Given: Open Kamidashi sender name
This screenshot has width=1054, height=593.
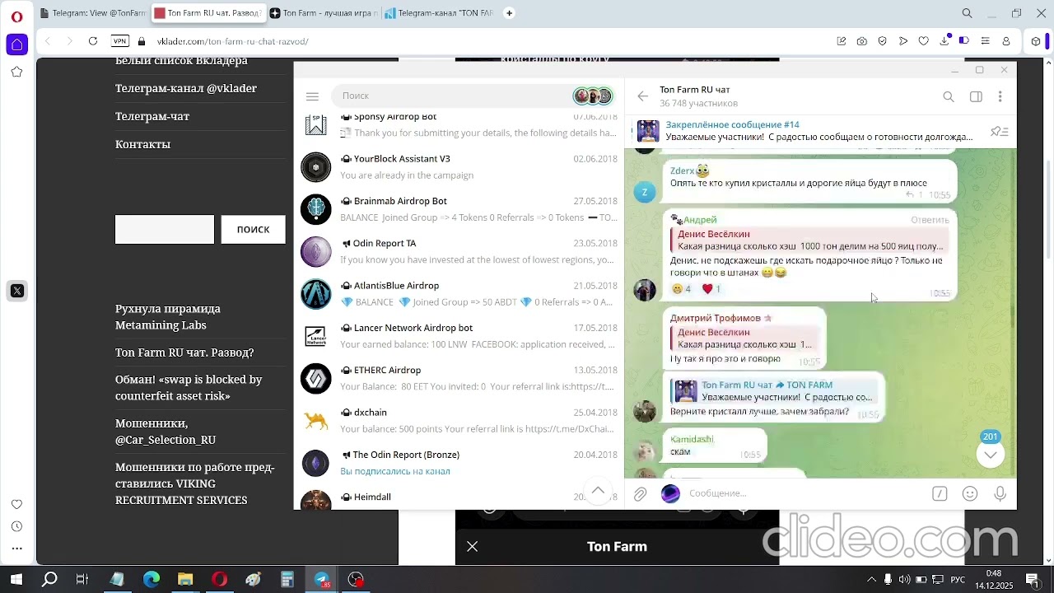Looking at the screenshot, I should pyautogui.click(x=692, y=439).
